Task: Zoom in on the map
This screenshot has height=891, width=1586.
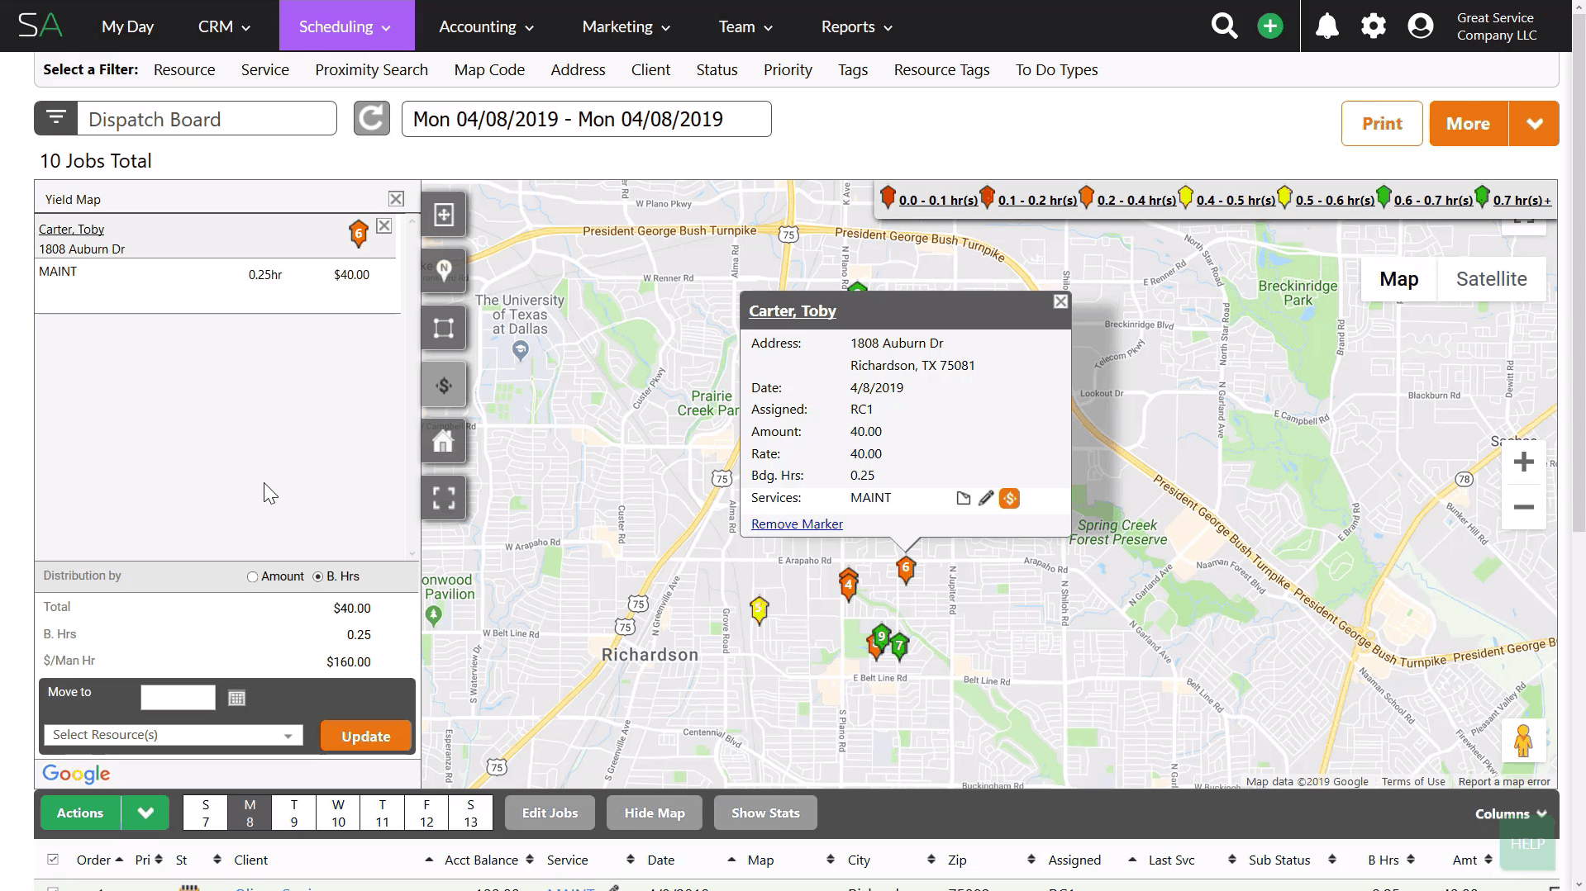Action: point(1524,462)
